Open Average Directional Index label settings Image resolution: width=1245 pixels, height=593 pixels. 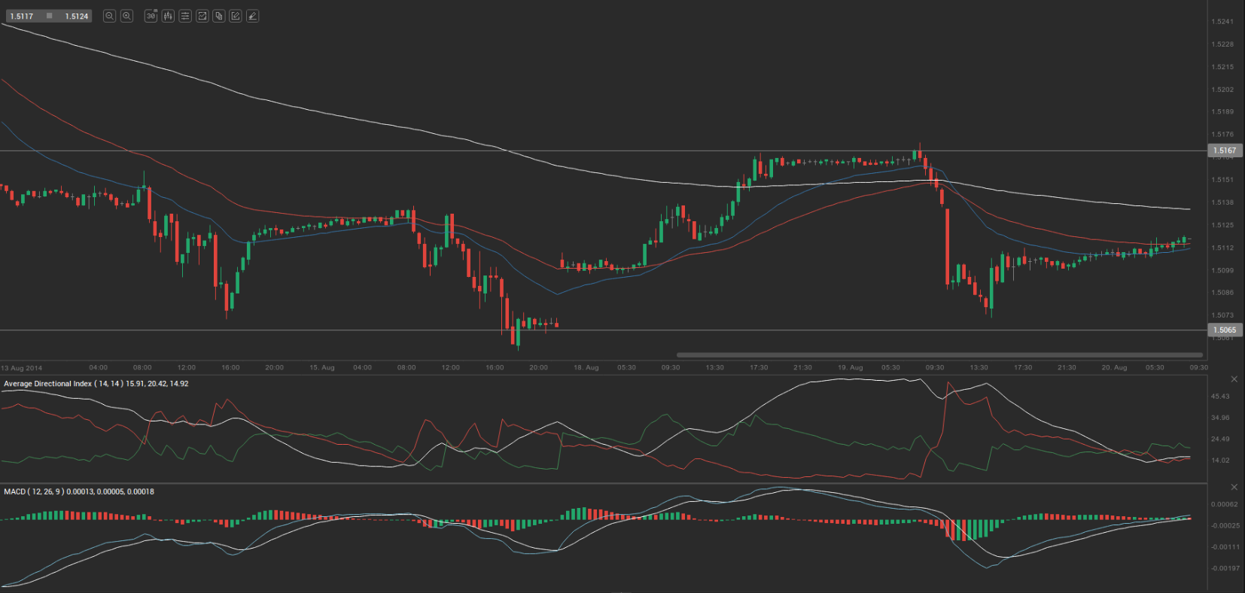pyautogui.click(x=96, y=384)
